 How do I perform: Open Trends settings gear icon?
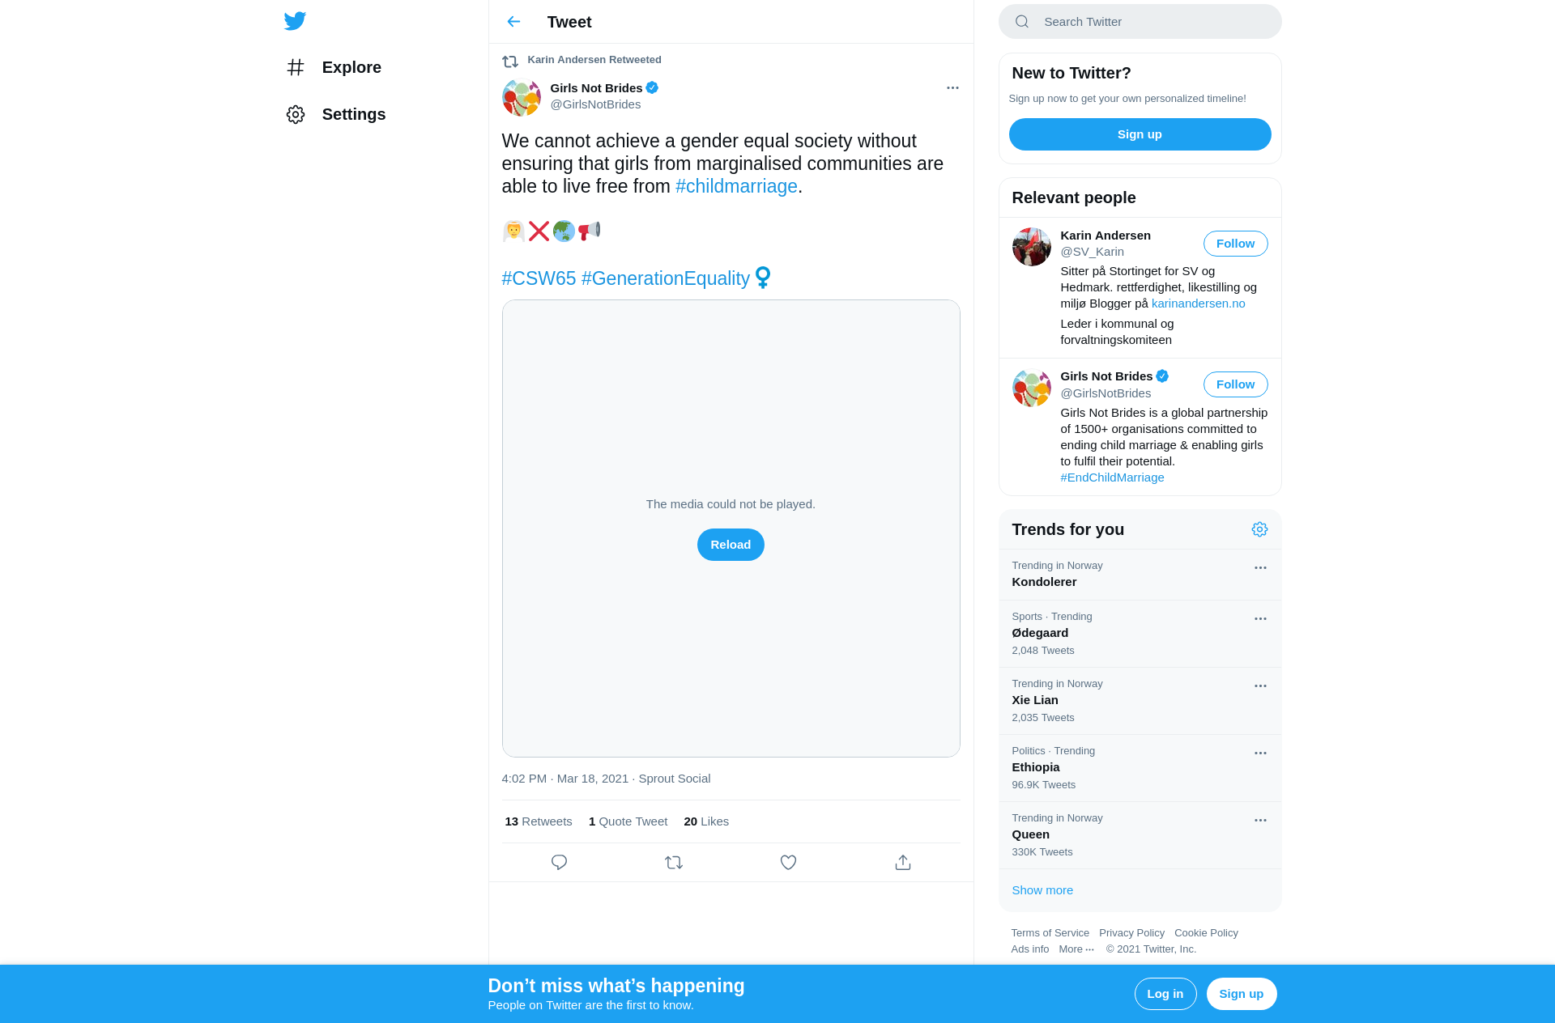pos(1259,529)
